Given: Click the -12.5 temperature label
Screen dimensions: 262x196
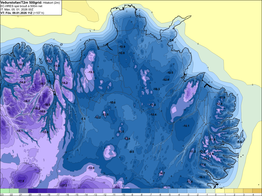Looking at the screenshot, I should point(105,115).
